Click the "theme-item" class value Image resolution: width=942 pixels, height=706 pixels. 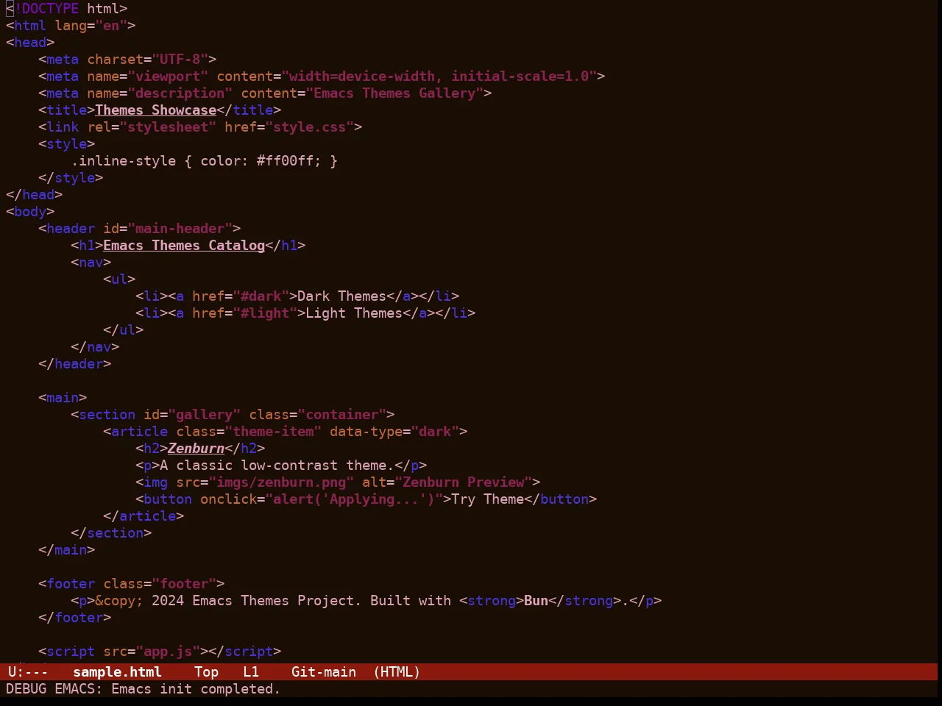pos(273,431)
